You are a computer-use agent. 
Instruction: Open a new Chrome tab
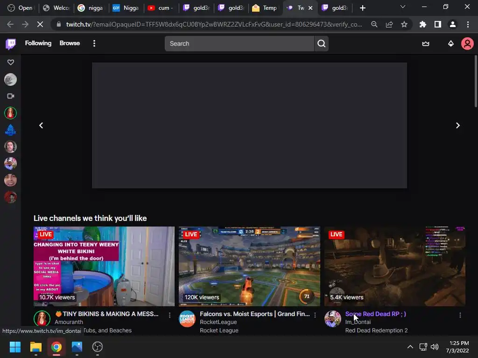tap(362, 8)
